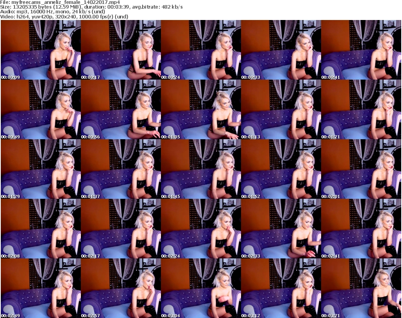Select the thumbnail frame stamped 00:00:17
The height and width of the screenshot is (318, 402).
[x=121, y=50]
